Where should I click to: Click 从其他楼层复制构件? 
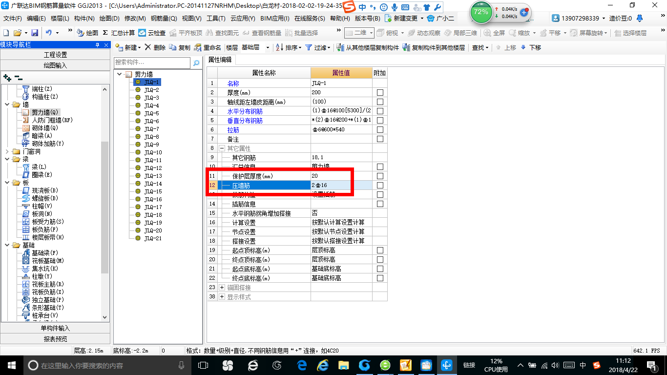coord(367,47)
